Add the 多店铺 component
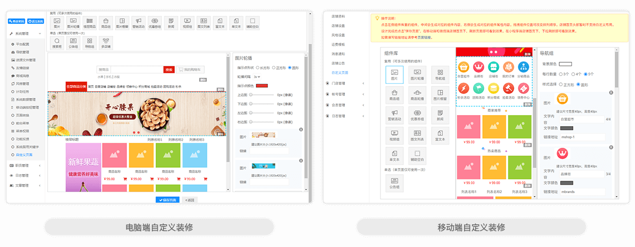This screenshot has height=247, width=635. [x=105, y=42]
